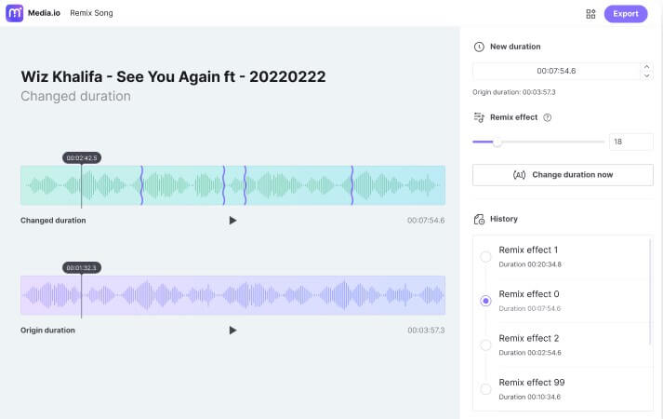
Task: Click Change duration now button
Action: [x=563, y=175]
